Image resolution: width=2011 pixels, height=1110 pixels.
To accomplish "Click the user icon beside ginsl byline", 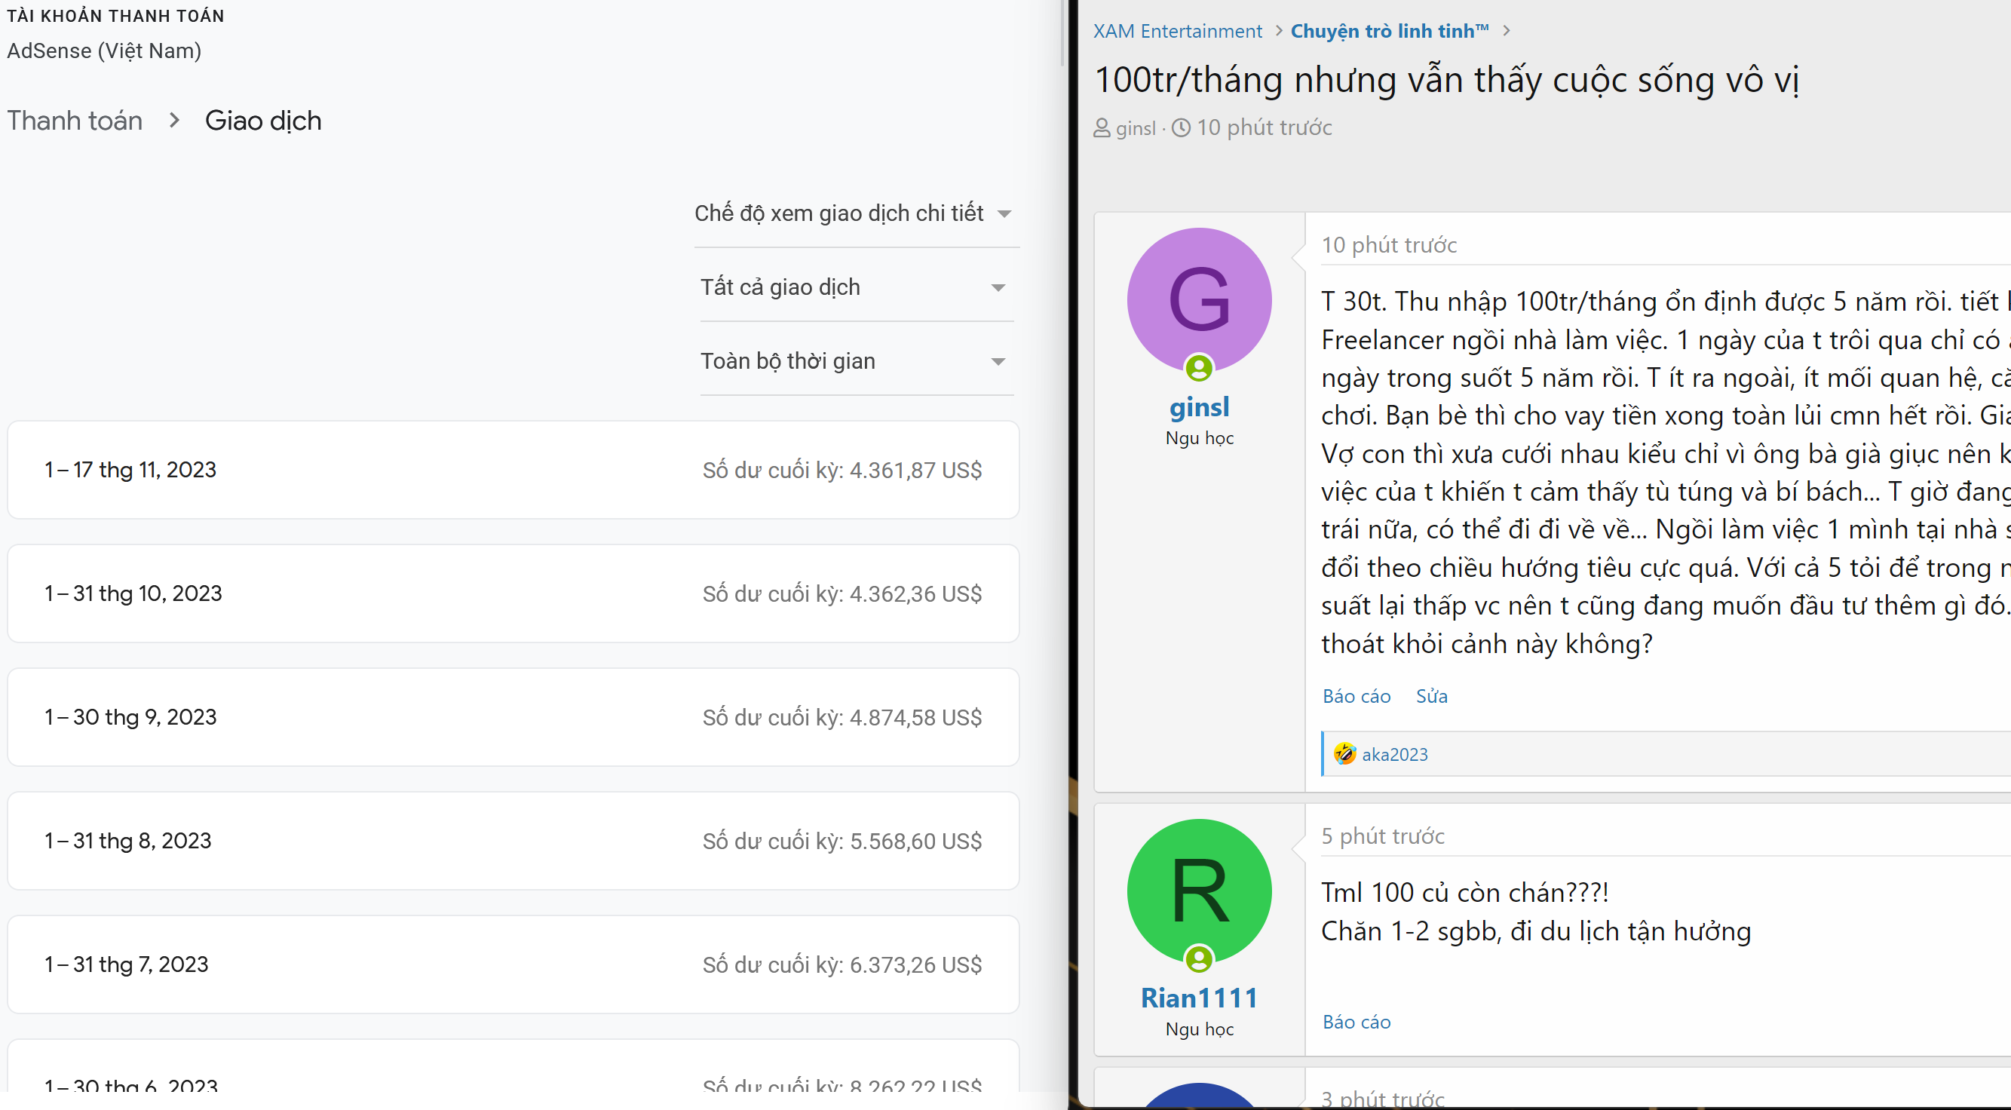I will pyautogui.click(x=1102, y=127).
